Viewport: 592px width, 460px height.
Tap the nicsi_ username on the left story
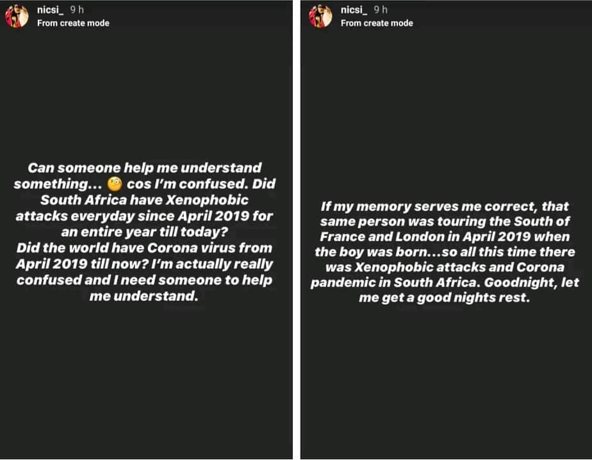click(x=51, y=10)
